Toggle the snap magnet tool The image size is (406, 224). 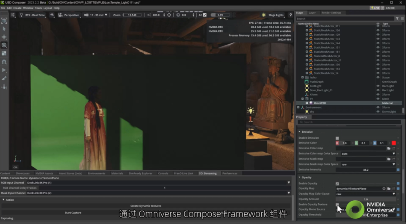(x=4, y=62)
